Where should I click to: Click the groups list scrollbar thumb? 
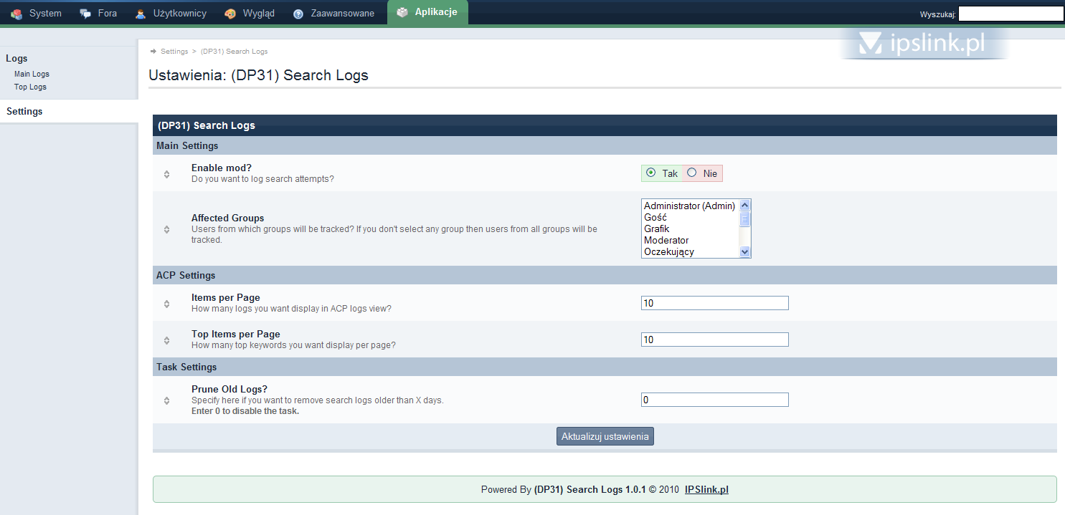[744, 219]
